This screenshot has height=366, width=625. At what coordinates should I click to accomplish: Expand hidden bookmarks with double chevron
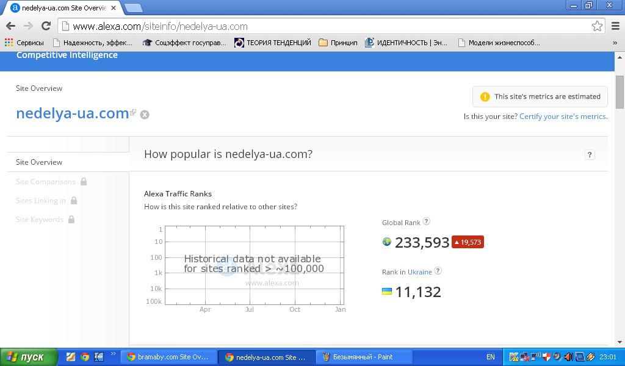(615, 43)
